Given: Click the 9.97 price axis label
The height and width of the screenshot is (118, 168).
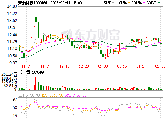Looking at the screenshot, I should click(13, 63).
